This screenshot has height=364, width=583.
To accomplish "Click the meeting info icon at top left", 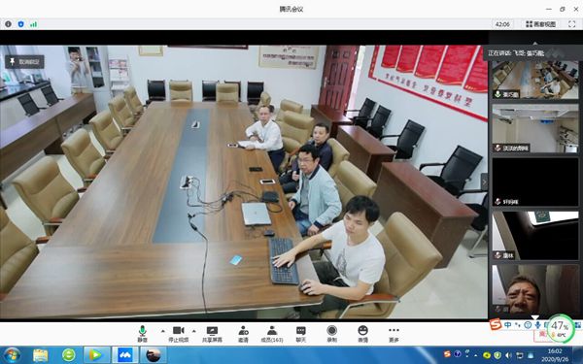I will 8,24.
